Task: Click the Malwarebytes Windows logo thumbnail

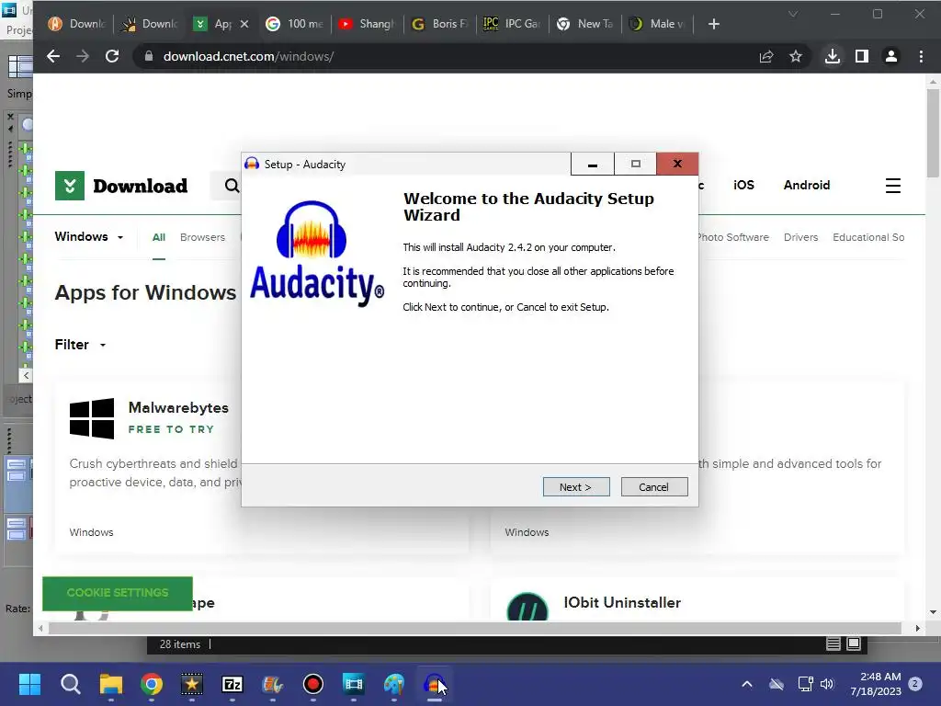Action: (x=92, y=418)
